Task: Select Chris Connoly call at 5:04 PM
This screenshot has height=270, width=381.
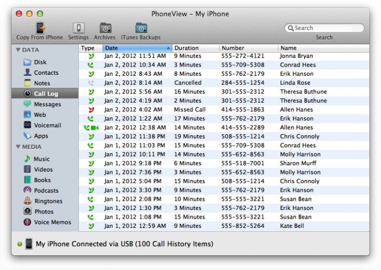Action: coord(224,181)
